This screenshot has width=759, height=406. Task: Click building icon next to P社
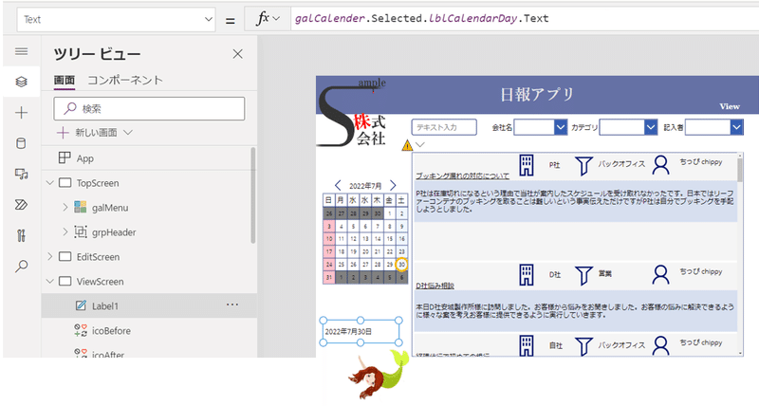[527, 165]
